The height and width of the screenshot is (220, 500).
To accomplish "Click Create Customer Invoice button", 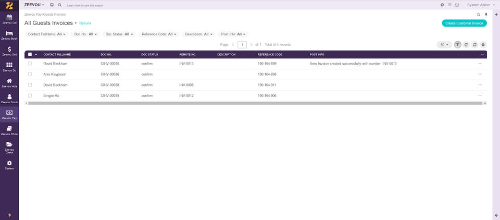I will tap(464, 23).
